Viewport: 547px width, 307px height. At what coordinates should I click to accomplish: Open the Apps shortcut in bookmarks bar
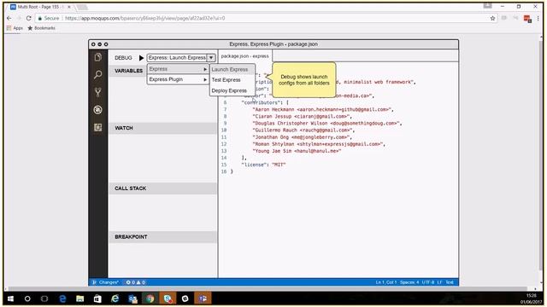(15, 28)
